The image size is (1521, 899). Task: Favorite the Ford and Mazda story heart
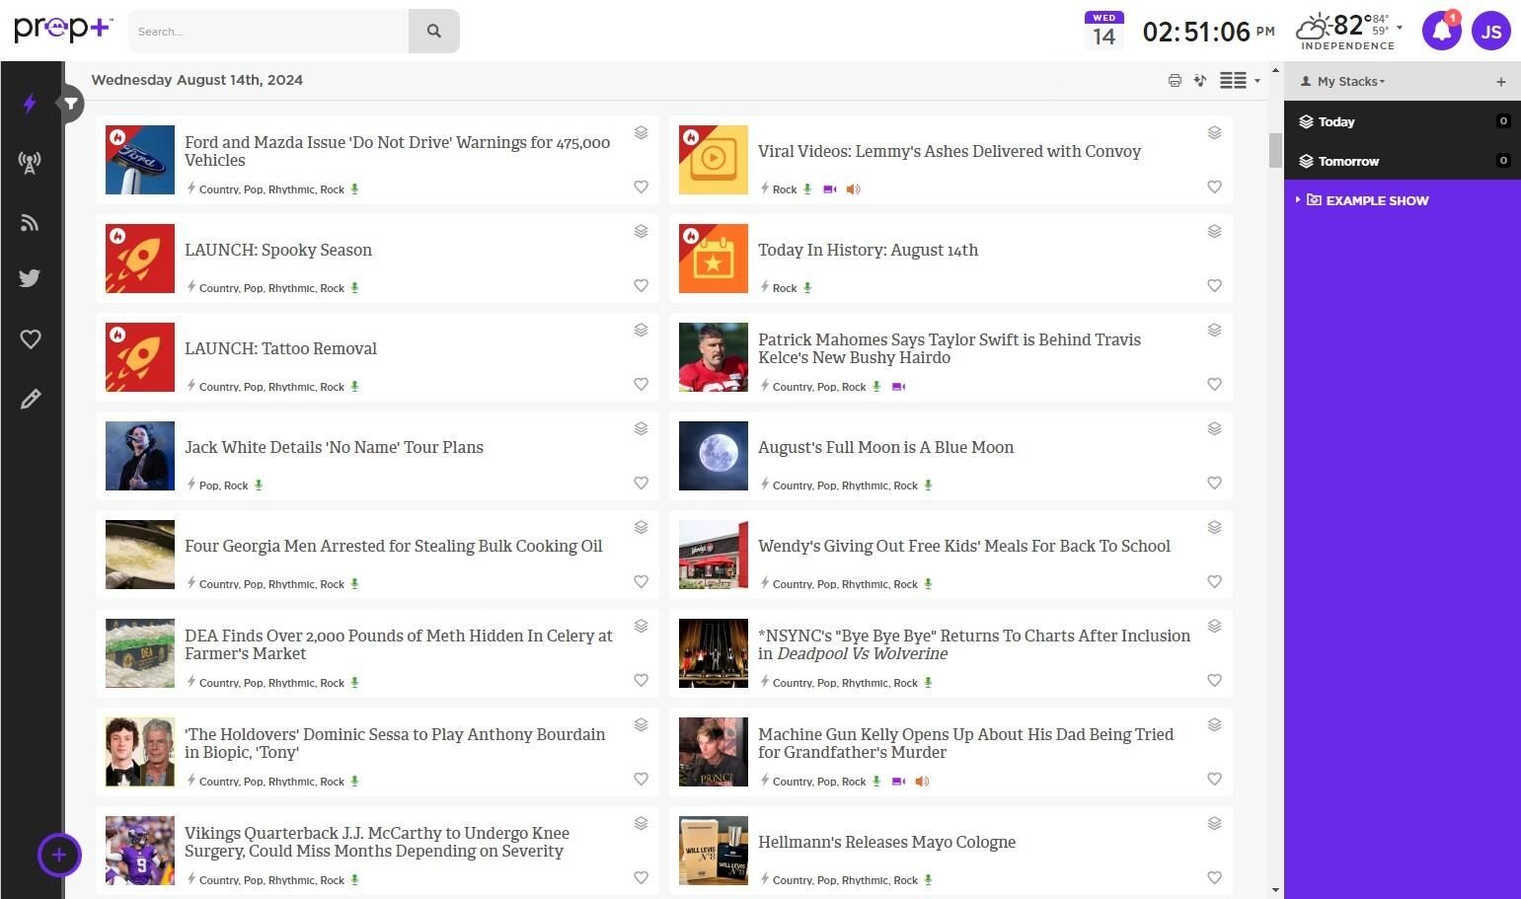click(x=641, y=187)
